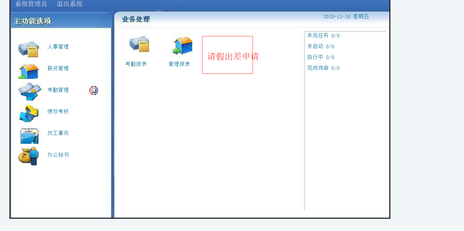Open the 执行中 0/0 link
The image size is (464, 231).
[x=320, y=57]
